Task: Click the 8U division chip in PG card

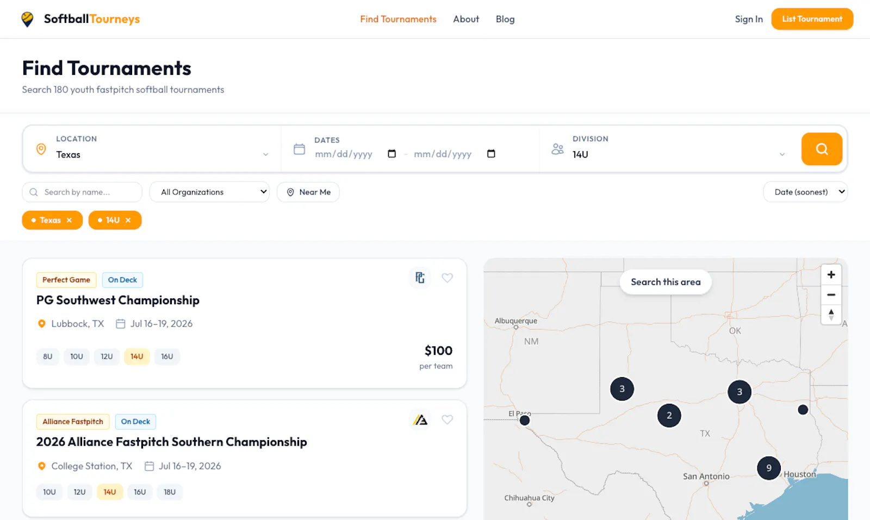Action: [x=48, y=356]
